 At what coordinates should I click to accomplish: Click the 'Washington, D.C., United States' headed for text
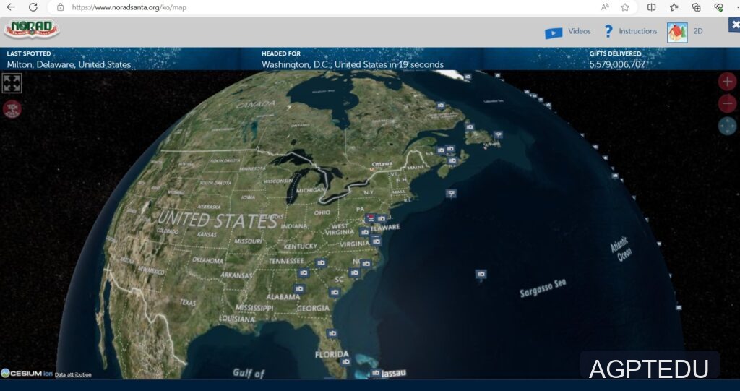[x=324, y=65]
